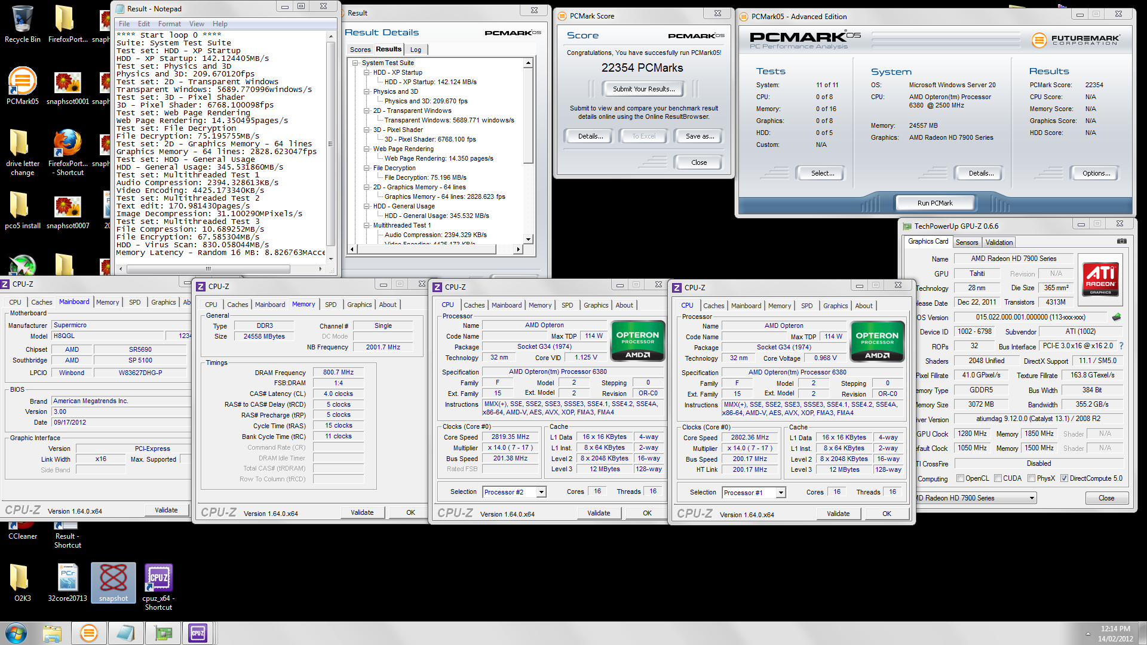Click the GPU-Z BIOS save chip icon
Viewport: 1147px width, 645px height.
(x=1117, y=317)
